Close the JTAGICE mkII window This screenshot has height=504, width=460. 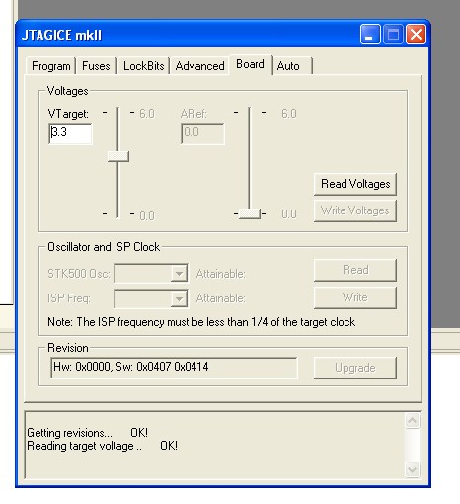pyautogui.click(x=417, y=35)
